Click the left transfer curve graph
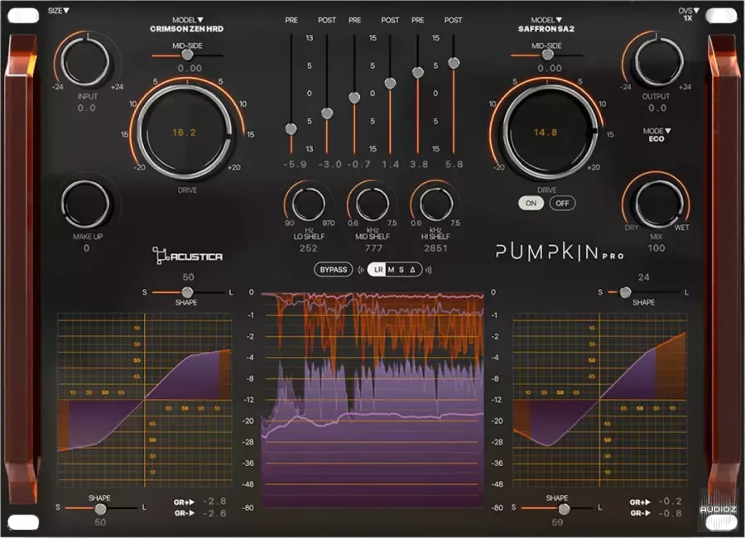Screen dimensions: 745x538 pos(144,400)
